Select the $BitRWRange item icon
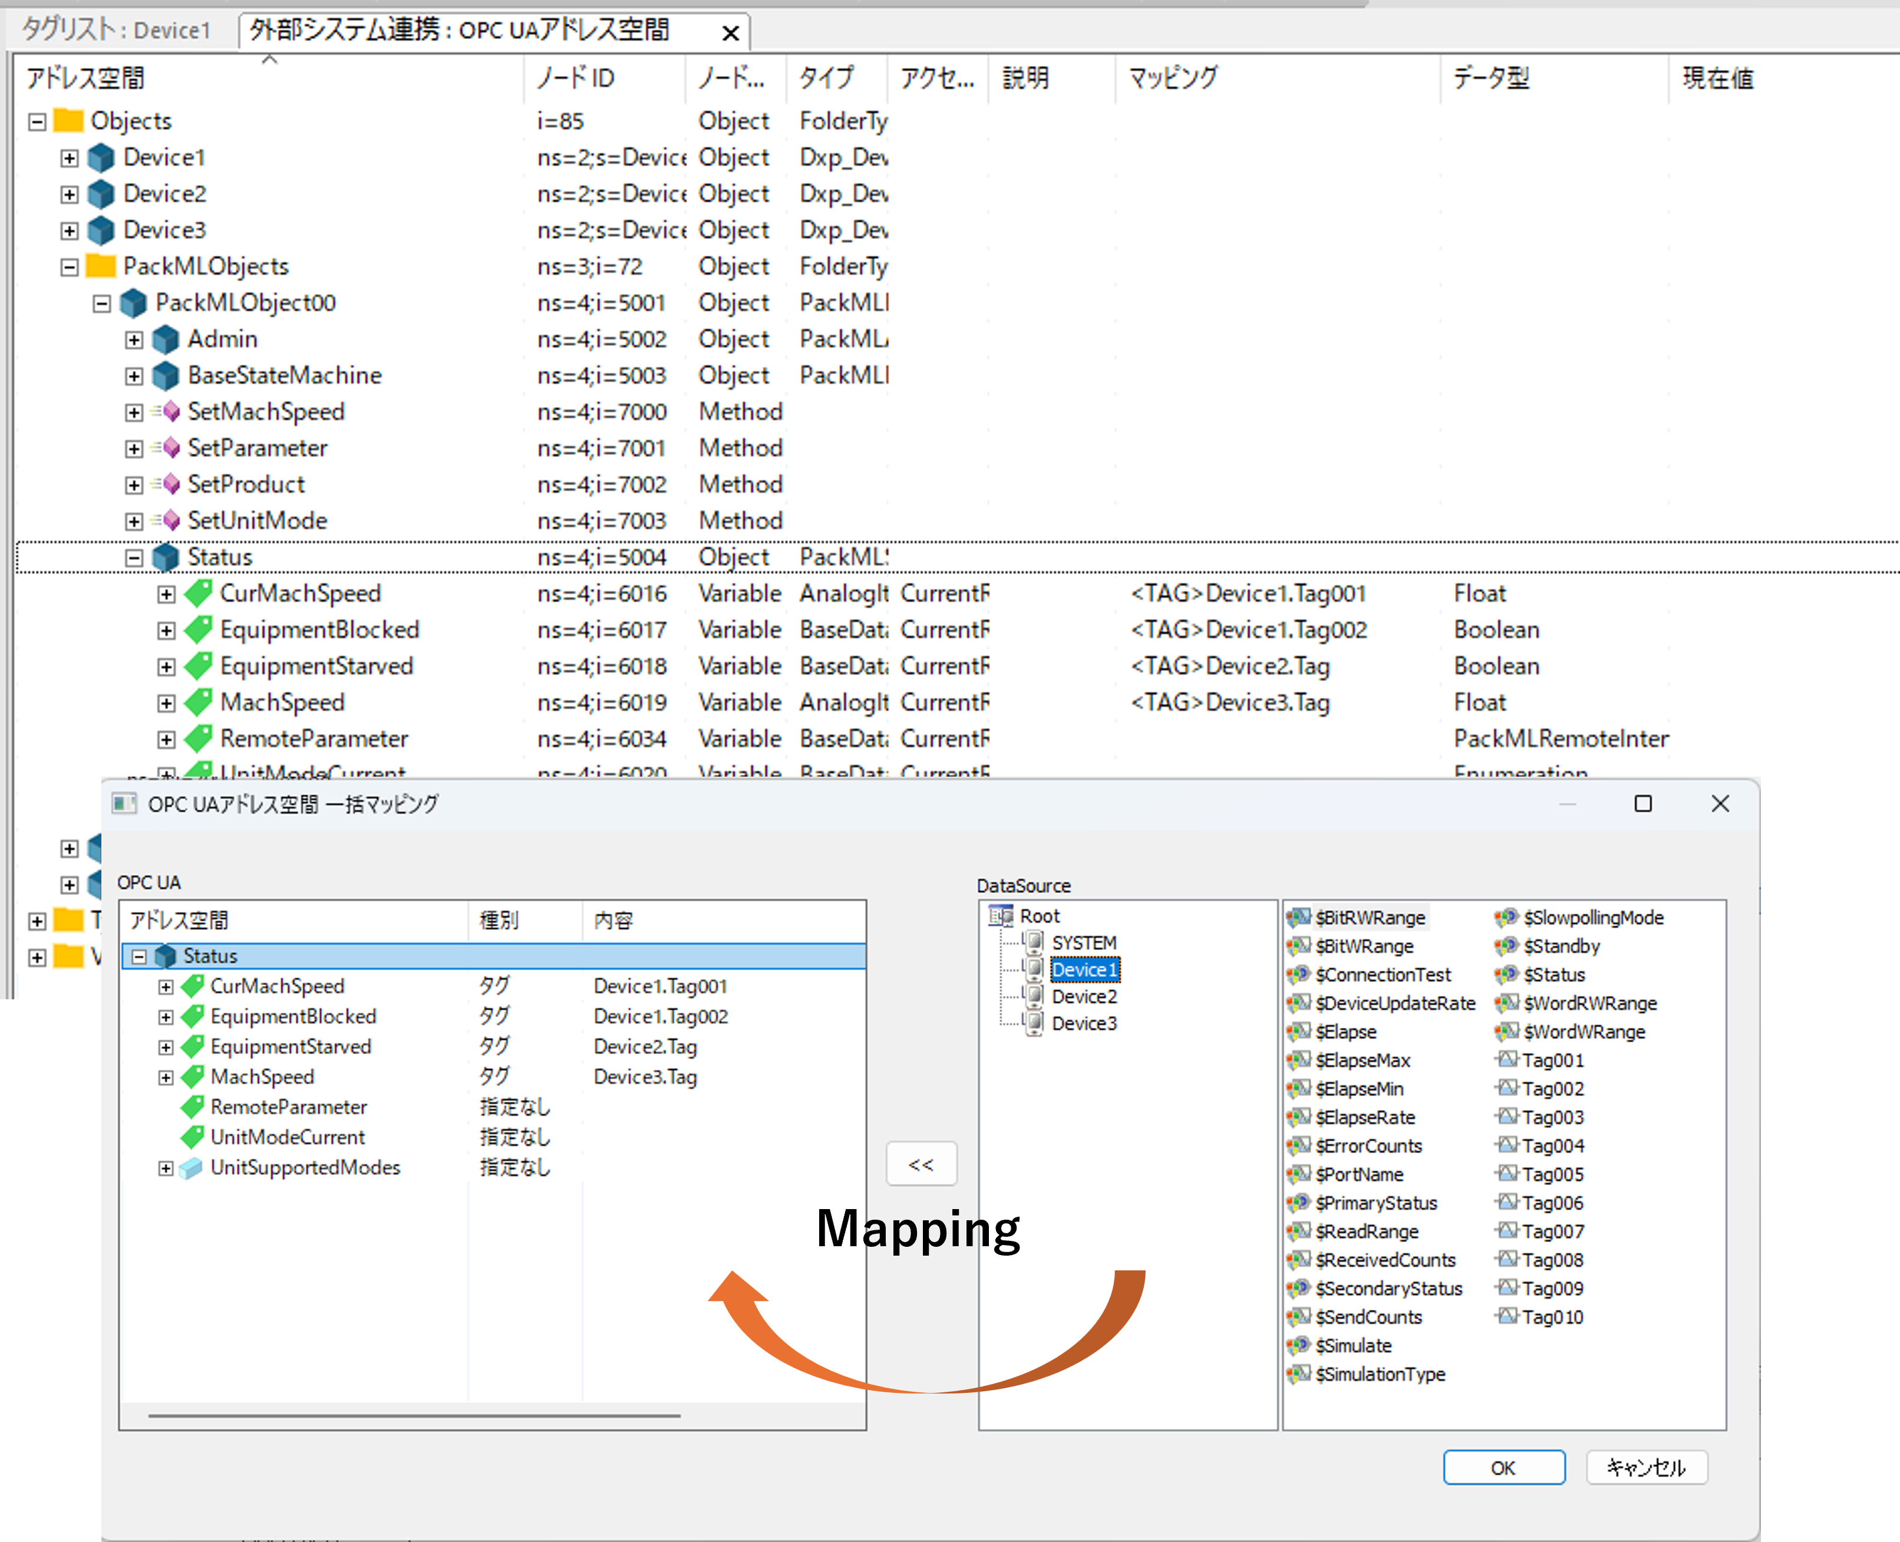 (1299, 917)
